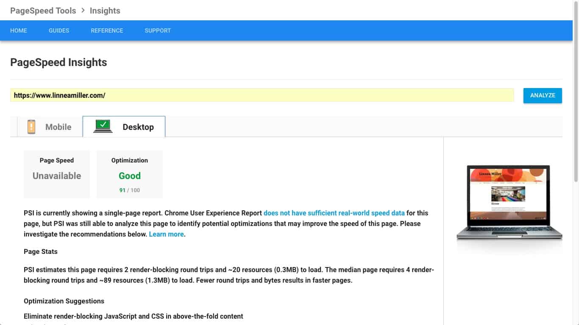Click the PageSpeed Insights heading
The image size is (579, 325).
[58, 62]
